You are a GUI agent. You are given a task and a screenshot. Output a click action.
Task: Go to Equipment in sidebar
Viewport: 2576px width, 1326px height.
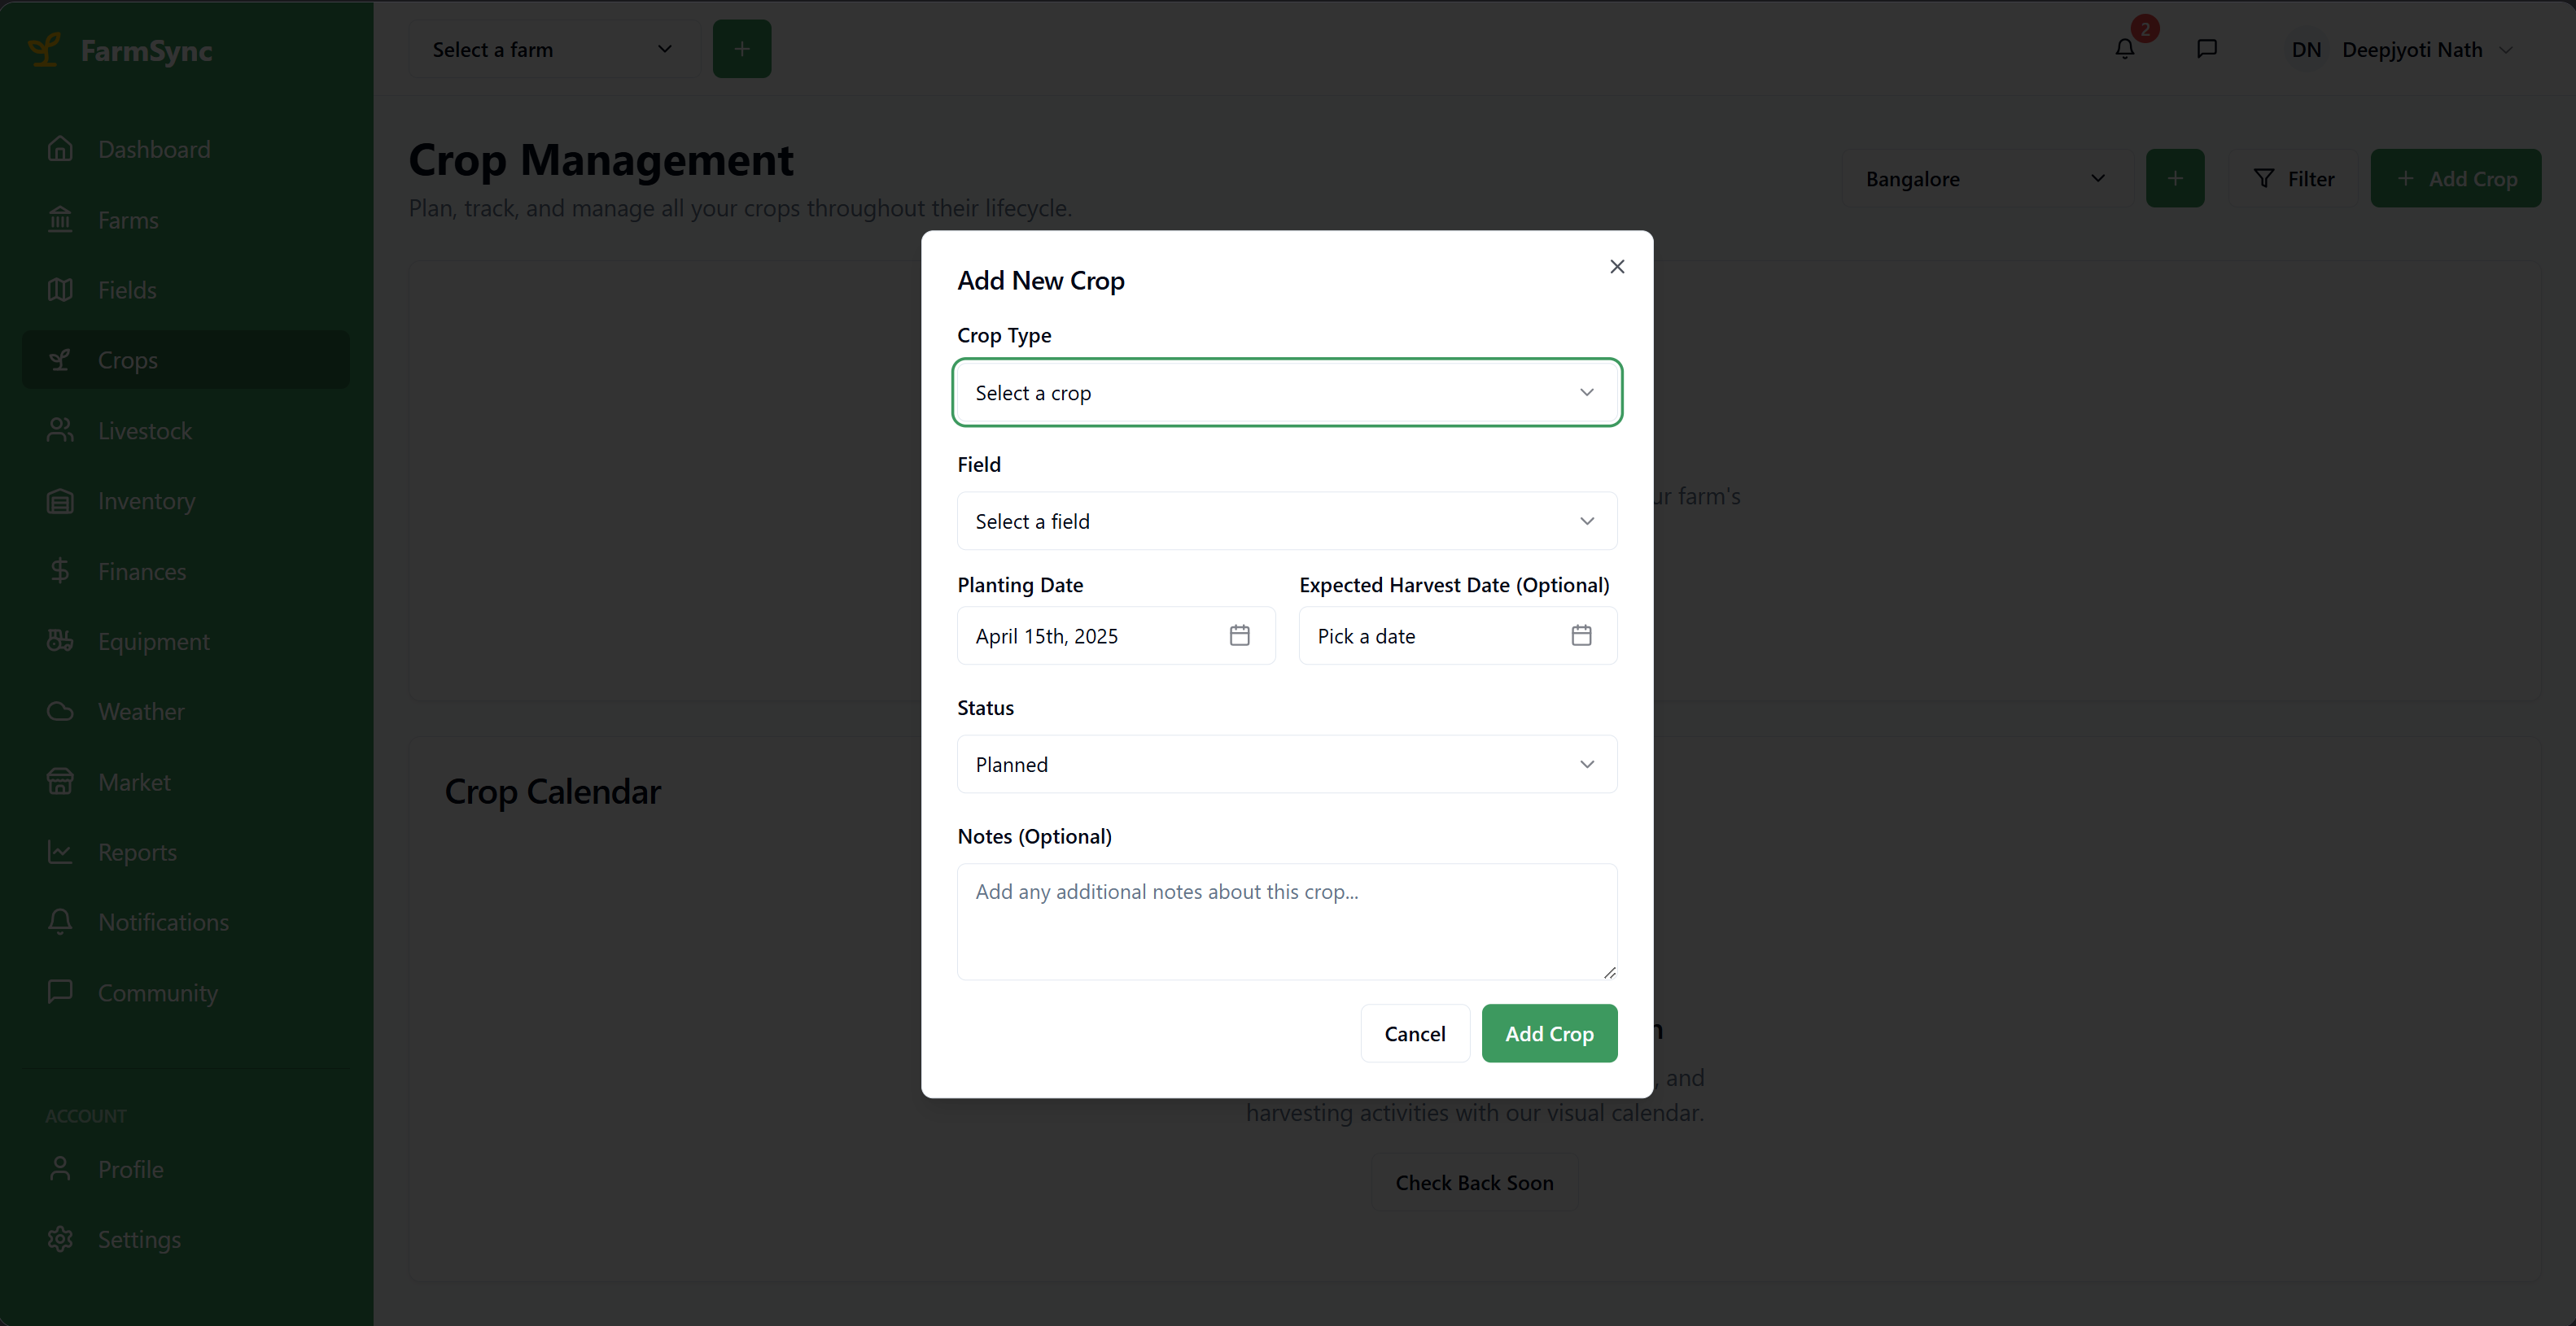click(x=186, y=642)
